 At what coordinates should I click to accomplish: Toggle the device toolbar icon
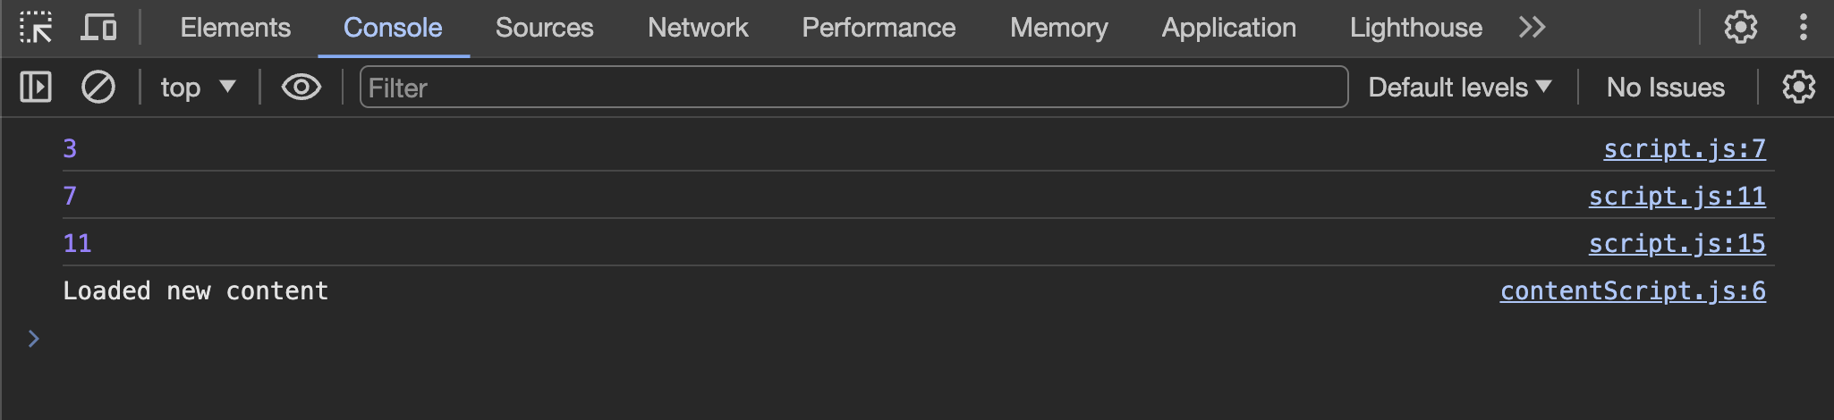click(98, 28)
